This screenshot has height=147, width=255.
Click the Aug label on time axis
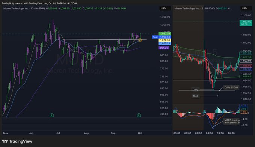point(86,133)
